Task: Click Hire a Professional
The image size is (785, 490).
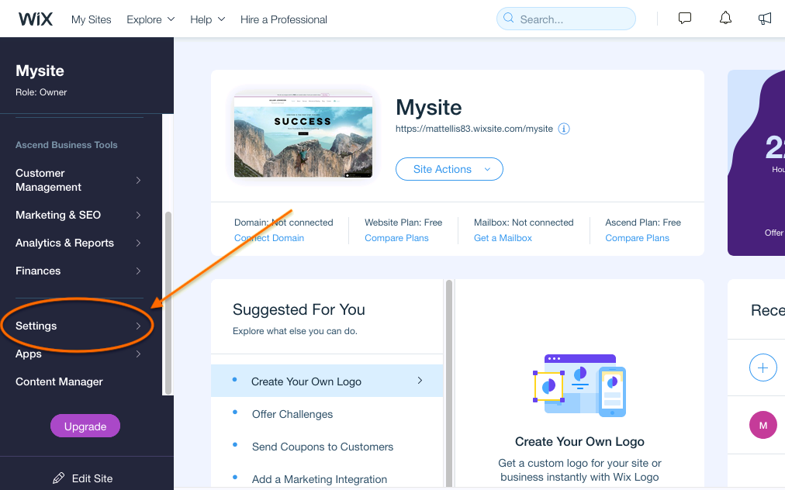Action: (283, 19)
